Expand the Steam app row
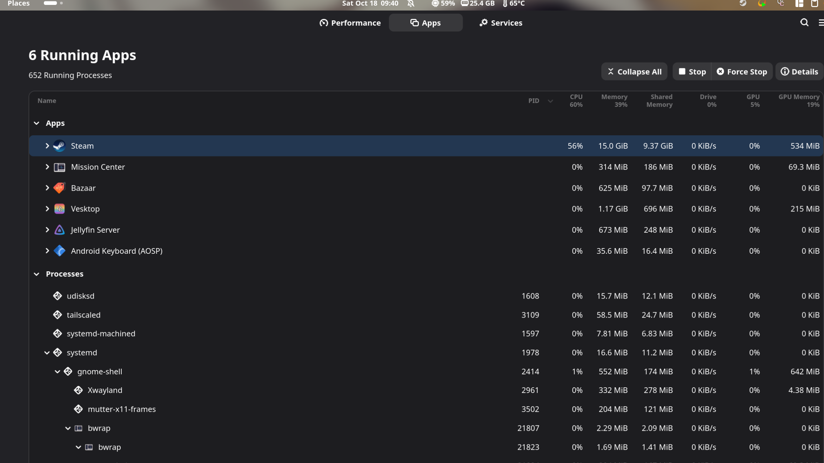824x463 pixels. coord(47,146)
